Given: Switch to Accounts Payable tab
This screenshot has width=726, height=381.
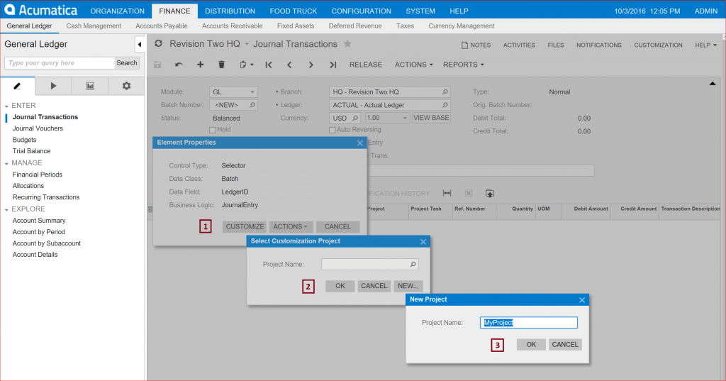Looking at the screenshot, I should [162, 26].
